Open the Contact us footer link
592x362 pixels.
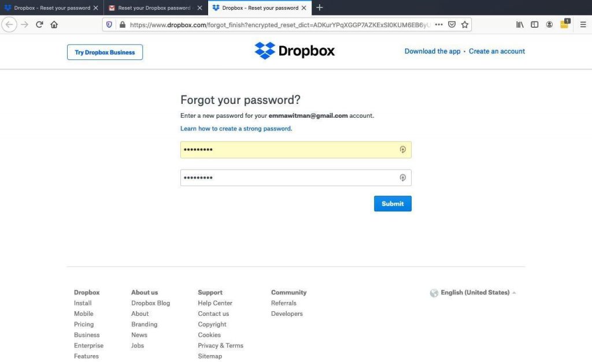point(213,314)
